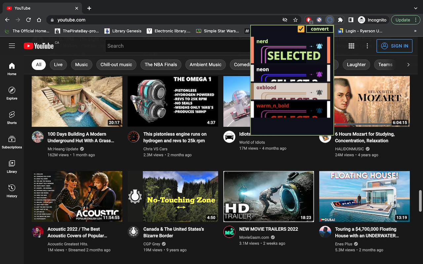
Task: Open the Simple Star Wars bookmark
Action: click(217, 31)
